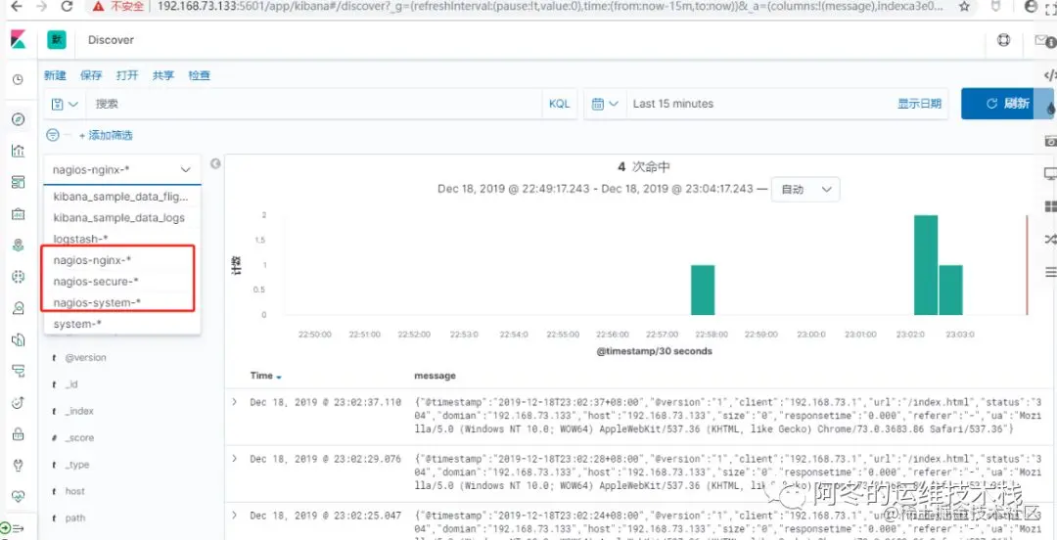Viewport: 1057px width, 540px height.
Task: Click the path field
Action: click(74, 518)
